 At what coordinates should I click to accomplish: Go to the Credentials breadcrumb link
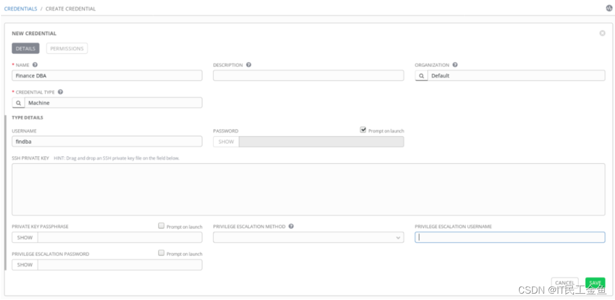coord(20,8)
